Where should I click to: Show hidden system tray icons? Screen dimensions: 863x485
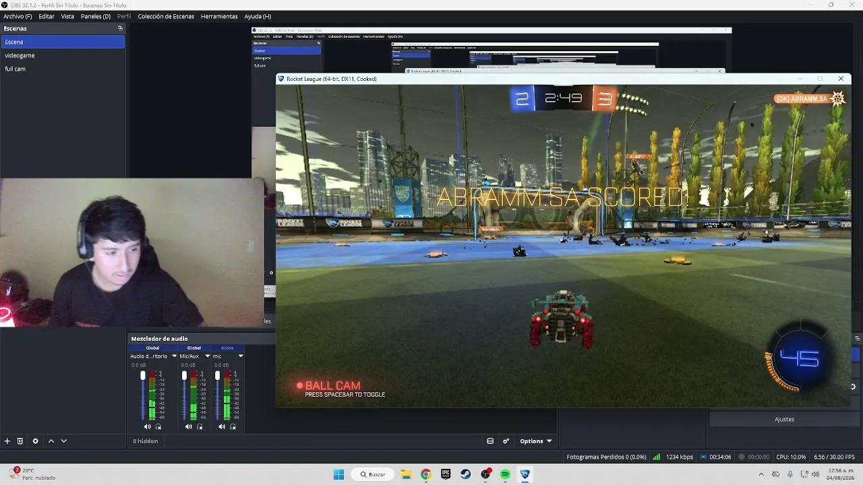pos(761,474)
